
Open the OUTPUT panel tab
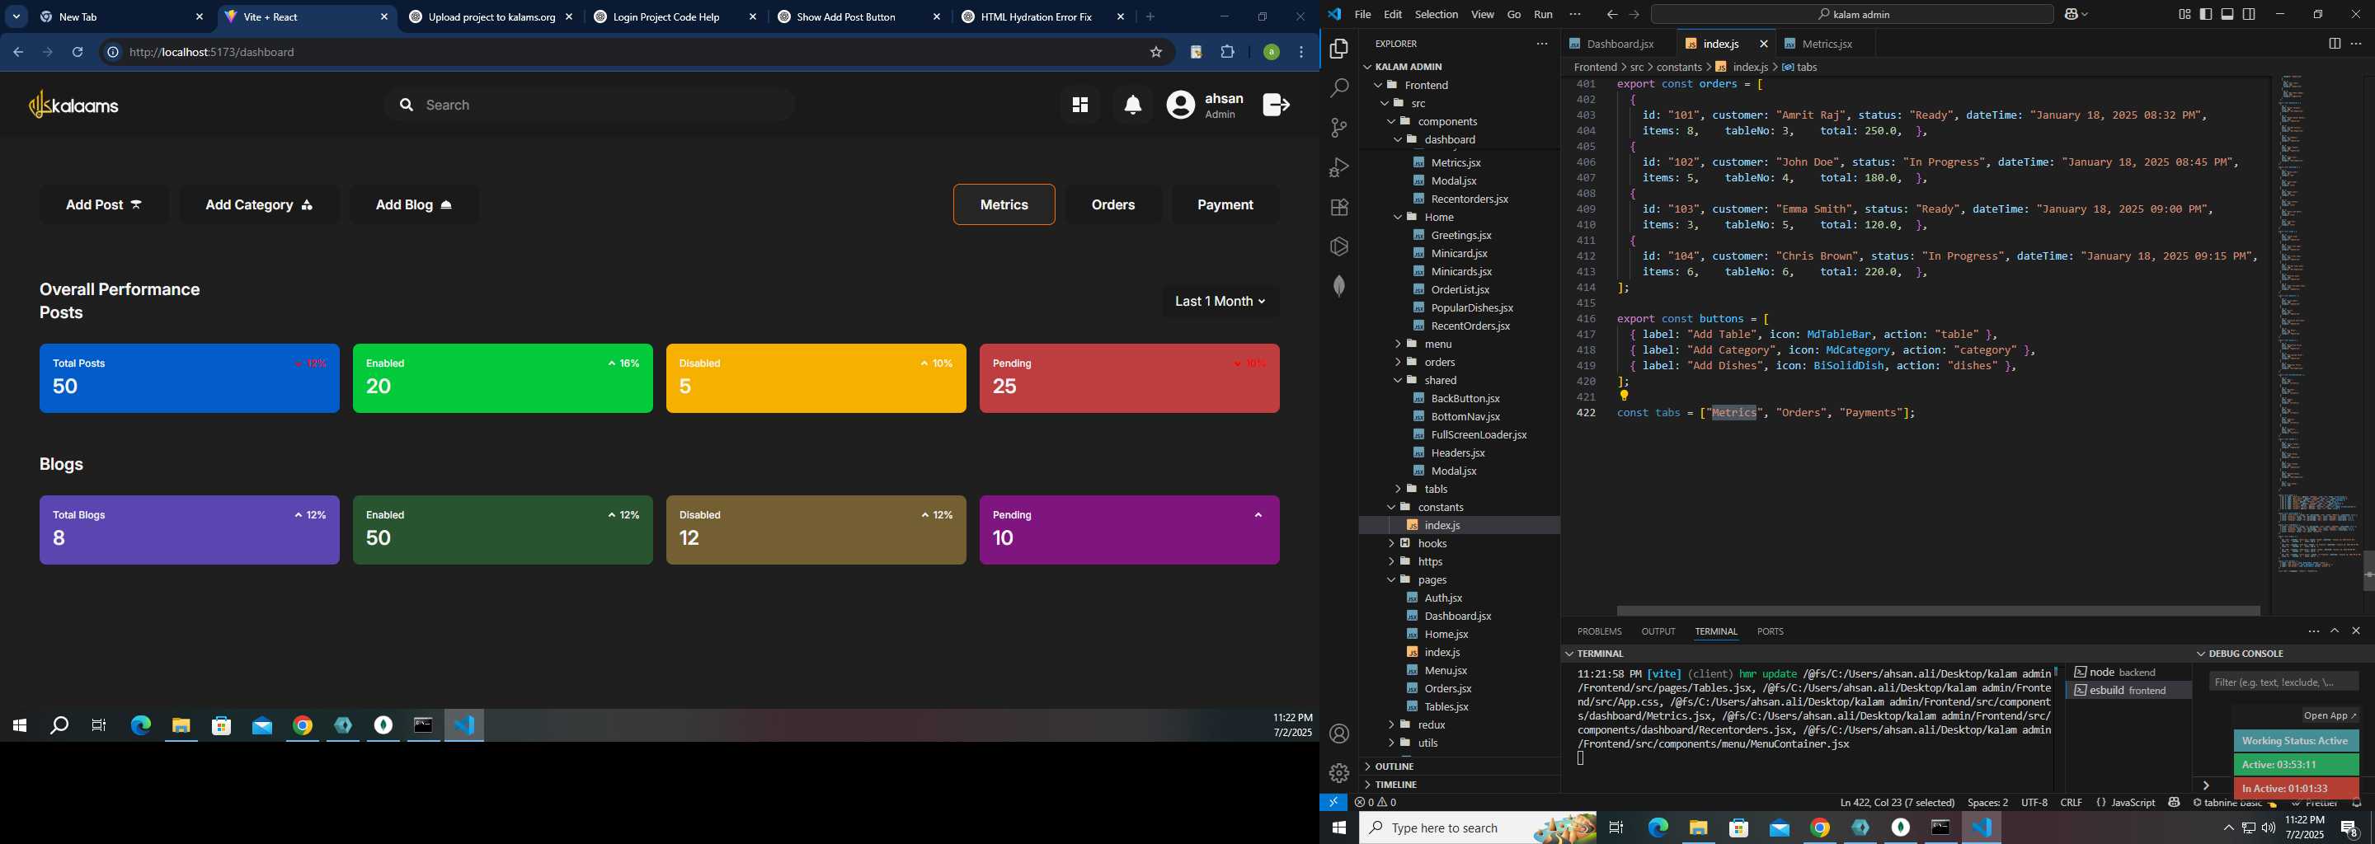coord(1658,632)
